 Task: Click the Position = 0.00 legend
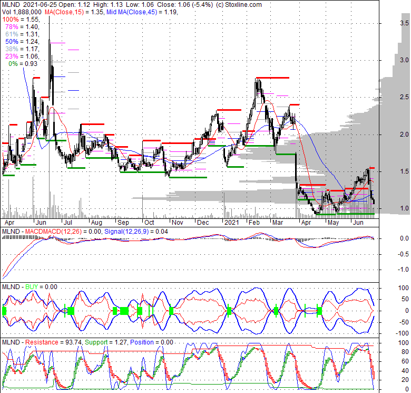(x=152, y=342)
